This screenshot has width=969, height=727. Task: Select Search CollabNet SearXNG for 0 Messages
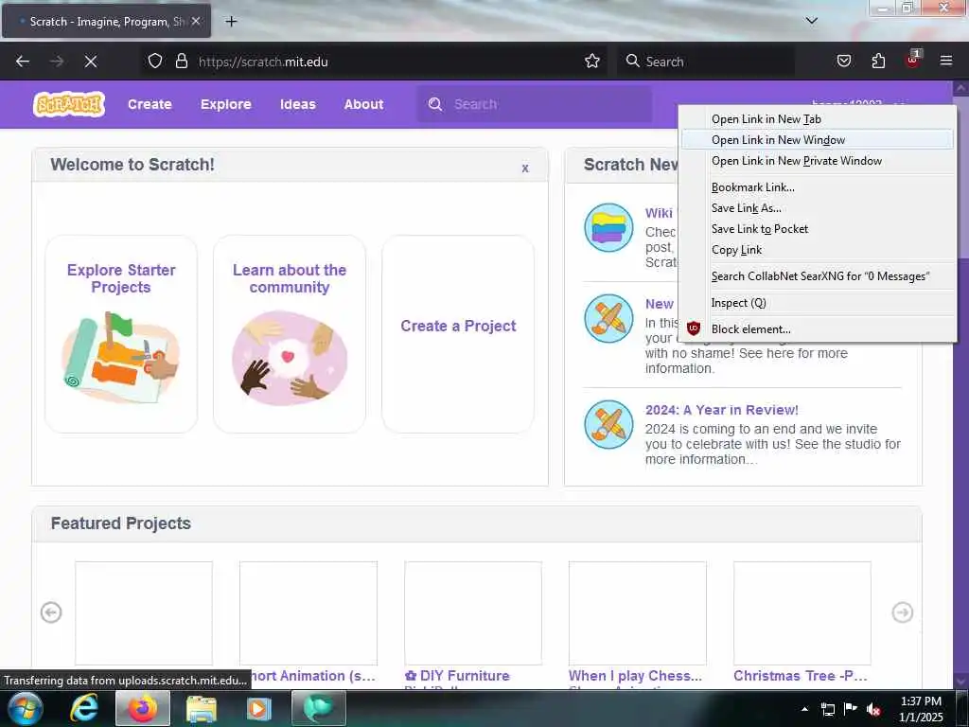pos(817,276)
